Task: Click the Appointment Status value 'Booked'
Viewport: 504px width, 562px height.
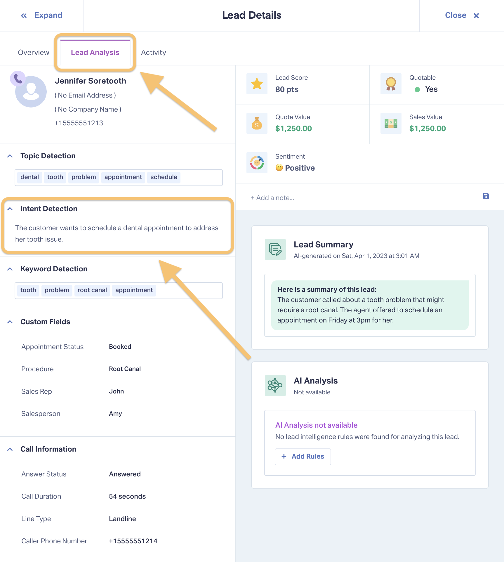Action: [120, 347]
